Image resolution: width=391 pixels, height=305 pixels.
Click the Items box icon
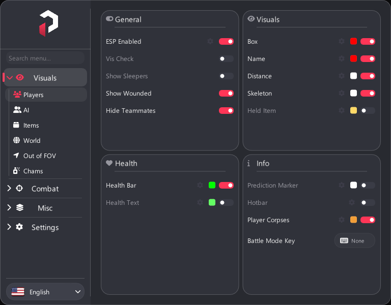[16, 125]
